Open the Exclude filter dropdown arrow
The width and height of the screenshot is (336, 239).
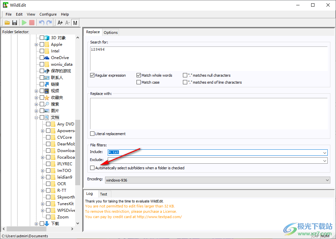point(325,161)
